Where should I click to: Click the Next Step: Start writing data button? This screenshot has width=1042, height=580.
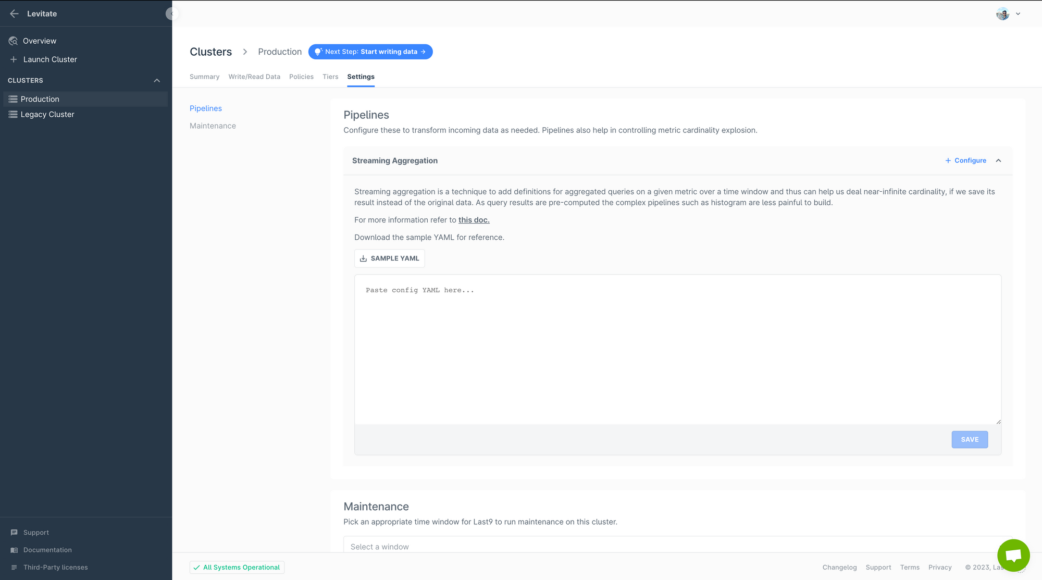(370, 52)
